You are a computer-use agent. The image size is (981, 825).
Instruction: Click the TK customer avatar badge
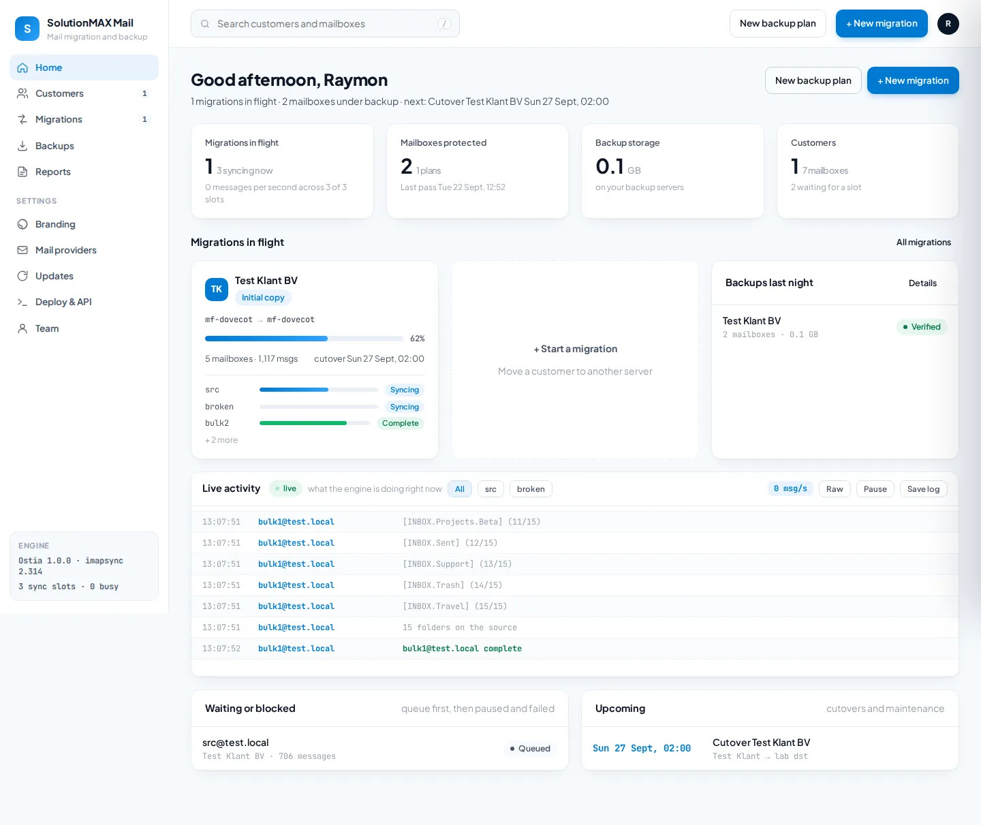(217, 290)
